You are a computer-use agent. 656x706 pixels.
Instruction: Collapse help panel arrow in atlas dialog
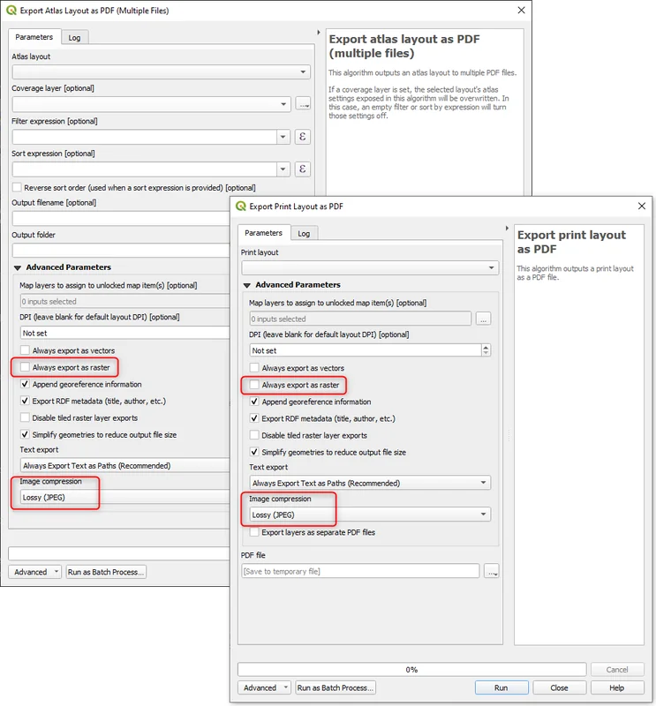319,34
